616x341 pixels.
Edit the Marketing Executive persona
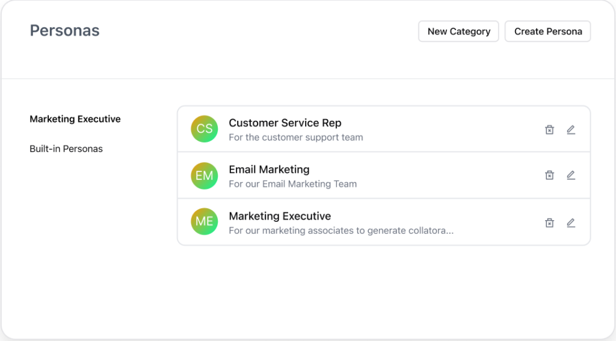pos(571,223)
